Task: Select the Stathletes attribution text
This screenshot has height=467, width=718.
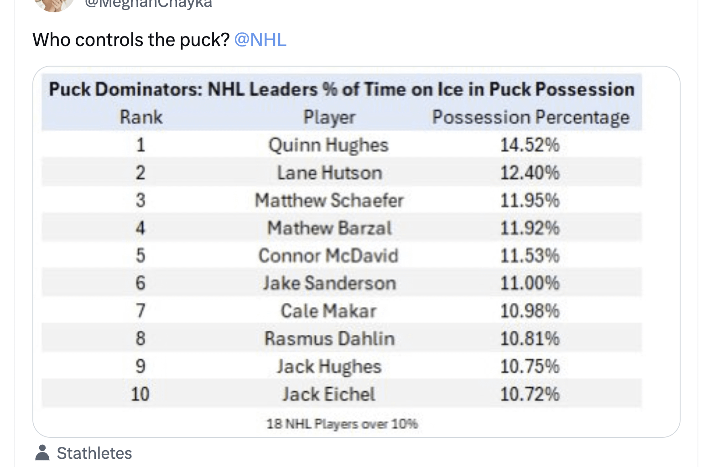Action: point(94,453)
